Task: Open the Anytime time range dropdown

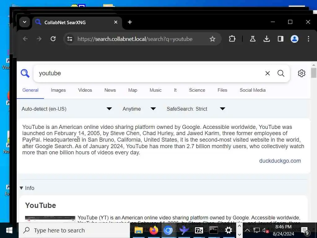Action: (x=139, y=109)
